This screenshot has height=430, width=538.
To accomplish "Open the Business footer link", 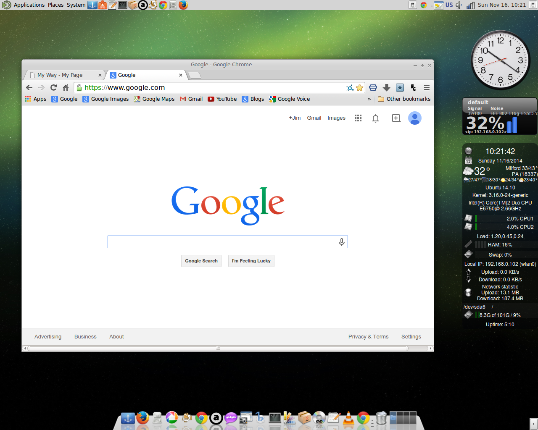I will pos(85,337).
